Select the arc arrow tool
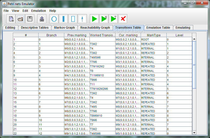Screen dimensions: 210x138 coord(82,19)
